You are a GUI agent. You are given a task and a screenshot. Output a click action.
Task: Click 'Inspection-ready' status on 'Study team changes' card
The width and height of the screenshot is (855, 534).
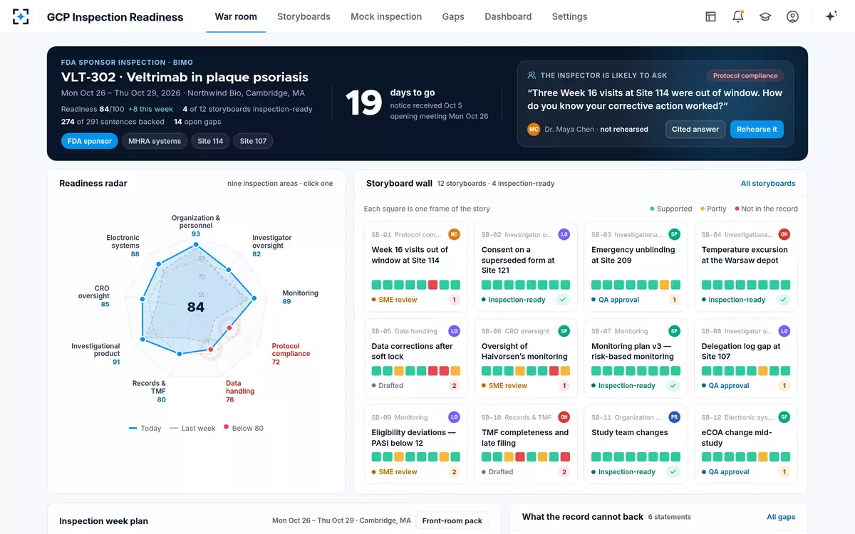tap(623, 472)
